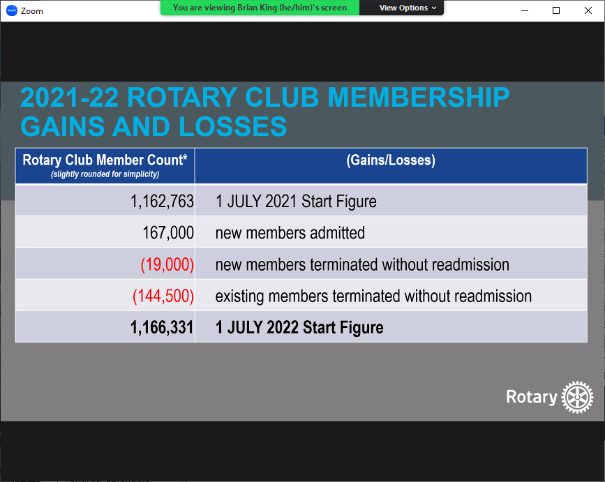Maximize the Zoom window
This screenshot has height=482, width=605.
(556, 10)
